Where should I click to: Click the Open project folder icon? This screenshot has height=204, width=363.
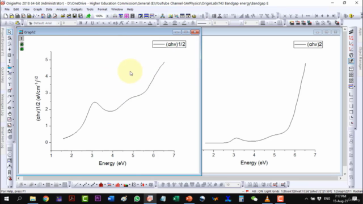[63, 16]
